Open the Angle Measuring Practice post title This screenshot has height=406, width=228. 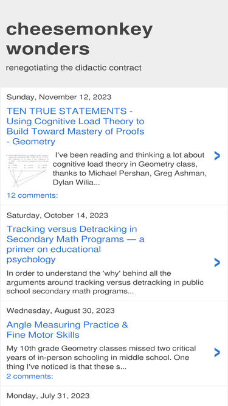(x=67, y=330)
